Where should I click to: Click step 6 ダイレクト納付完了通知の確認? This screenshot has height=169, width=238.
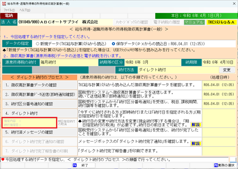pyautogui.click(x=40, y=142)
